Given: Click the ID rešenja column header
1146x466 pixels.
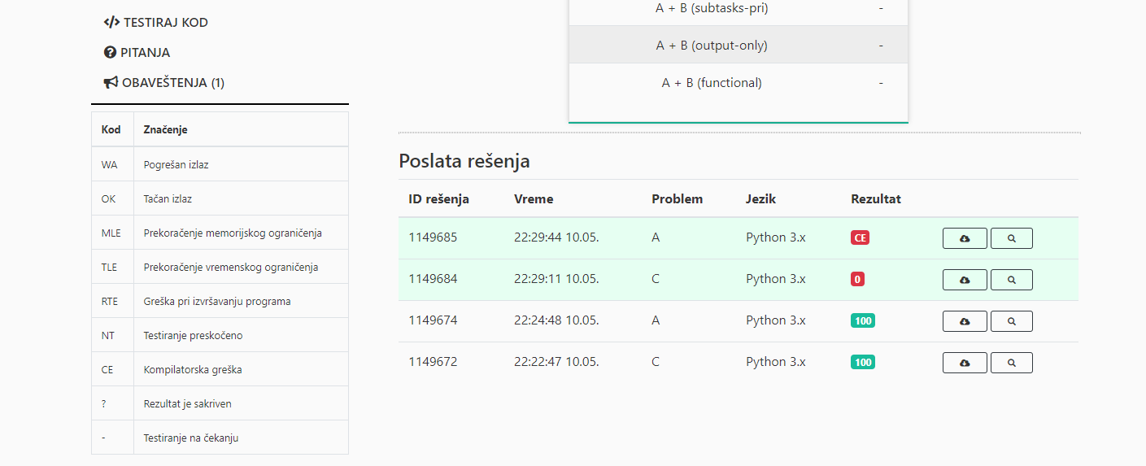Looking at the screenshot, I should coord(438,199).
